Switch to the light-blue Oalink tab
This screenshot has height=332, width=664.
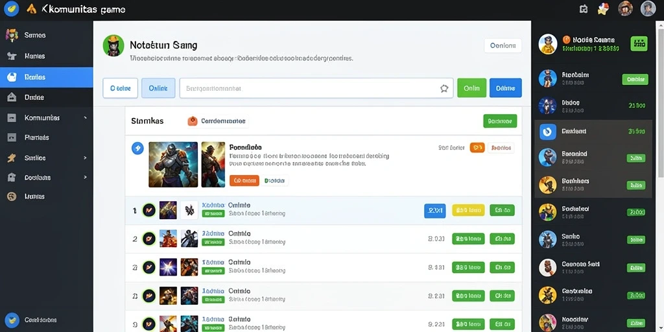[x=158, y=88]
